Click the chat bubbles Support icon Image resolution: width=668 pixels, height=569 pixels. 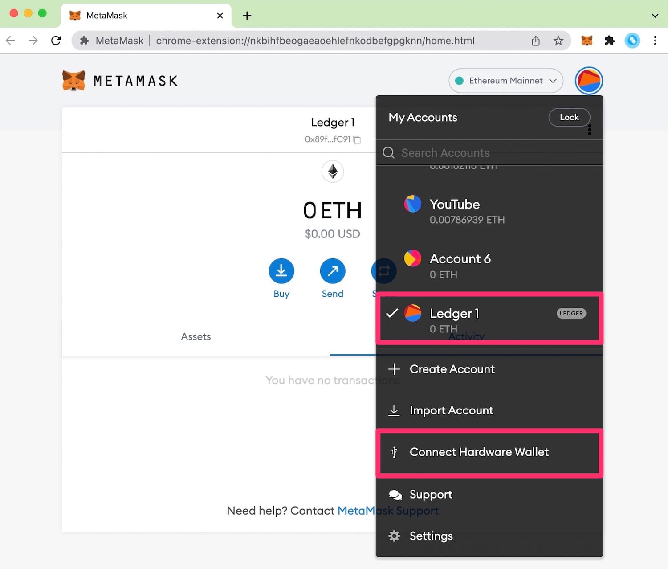pos(395,495)
